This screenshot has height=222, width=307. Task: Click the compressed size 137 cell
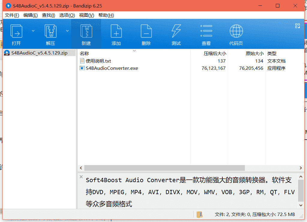tap(222, 61)
